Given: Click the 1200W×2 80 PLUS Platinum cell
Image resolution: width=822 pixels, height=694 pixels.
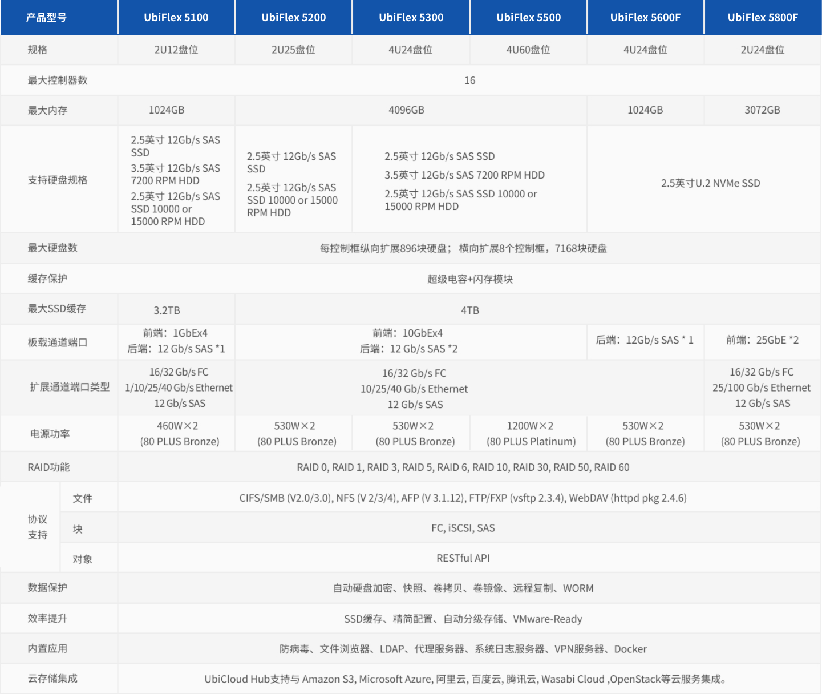Looking at the screenshot, I should coord(531,434).
